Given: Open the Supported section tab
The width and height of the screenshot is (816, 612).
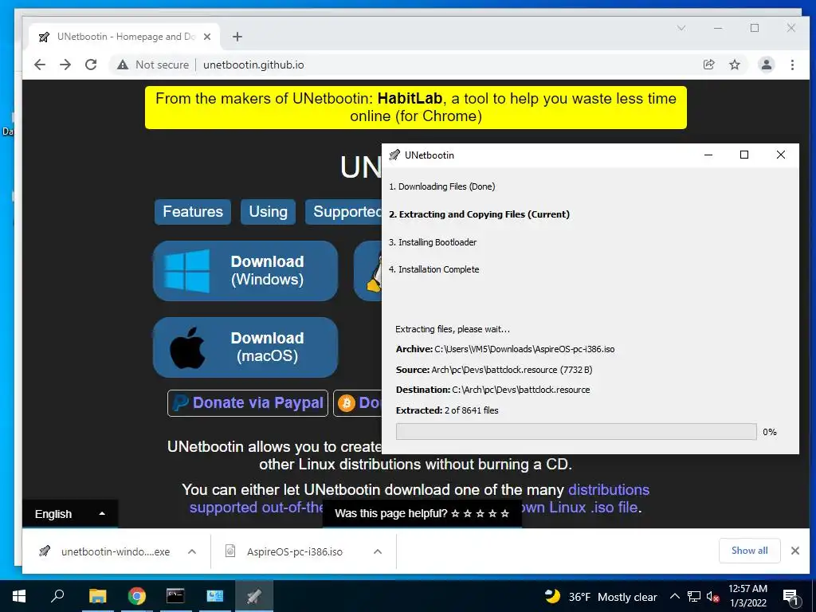Looking at the screenshot, I should [343, 212].
